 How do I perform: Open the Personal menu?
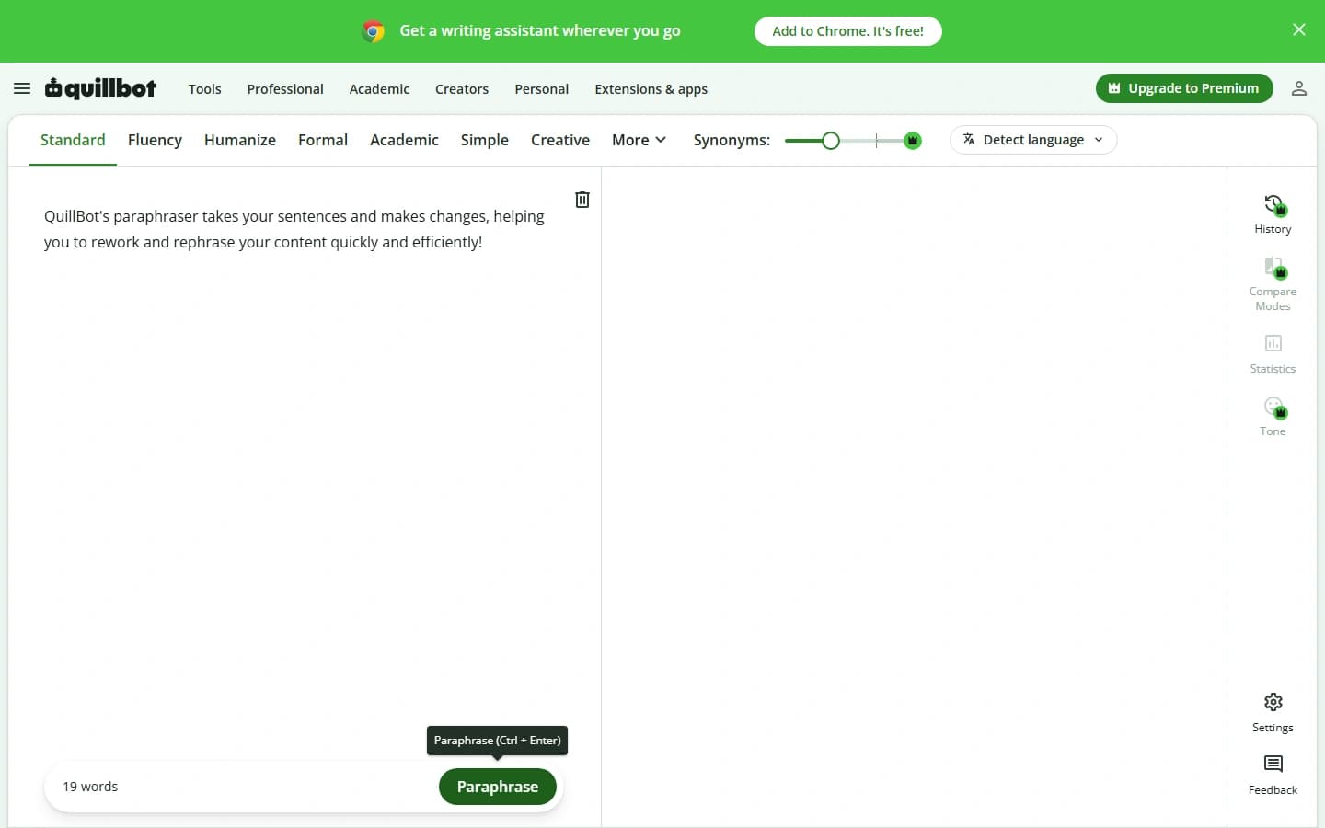541,89
